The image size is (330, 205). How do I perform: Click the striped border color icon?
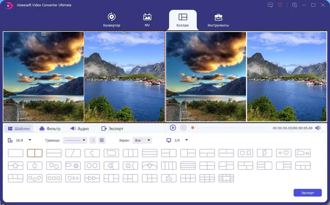coord(102,140)
